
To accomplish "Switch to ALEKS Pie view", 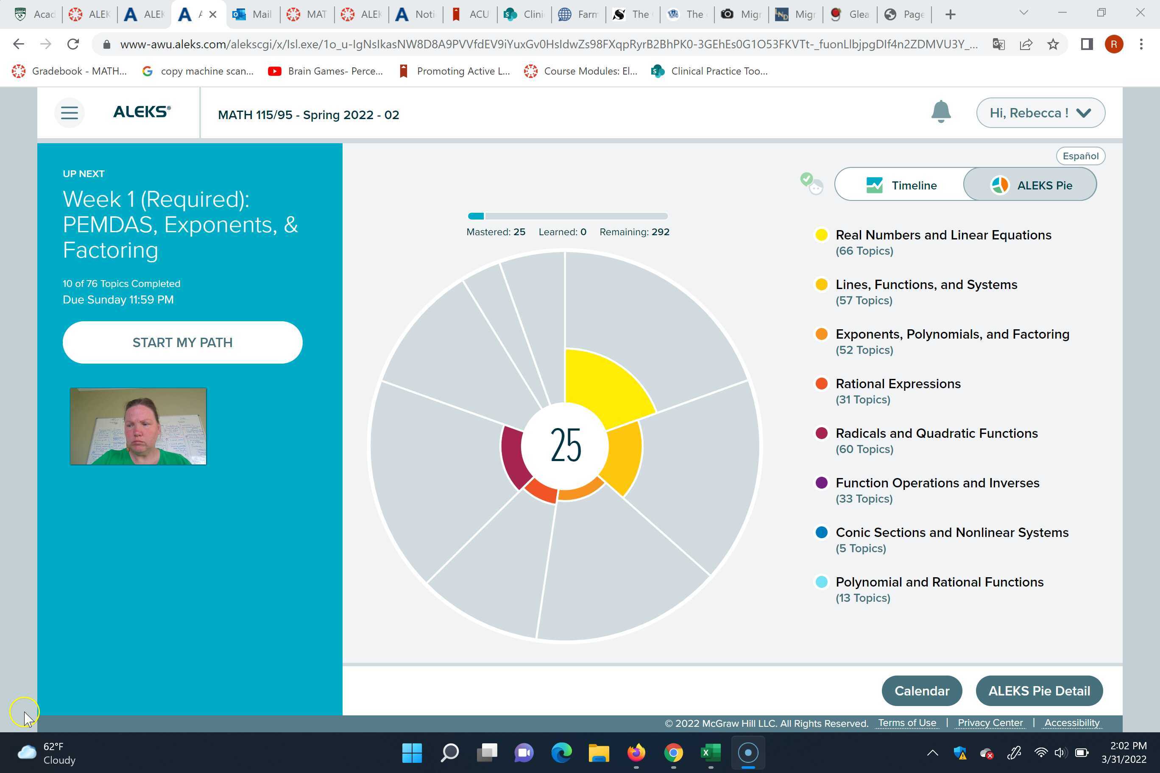I will pyautogui.click(x=1031, y=185).
